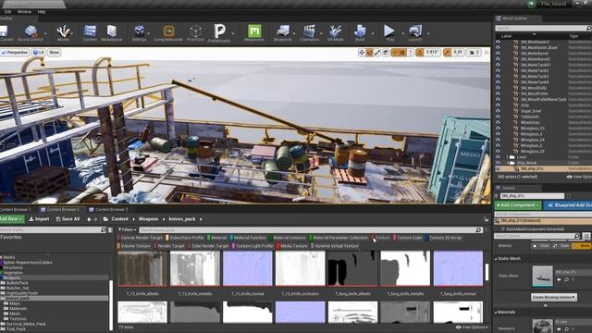
Task: Toggle visibility of Wheelchair actor
Action: coord(499,122)
